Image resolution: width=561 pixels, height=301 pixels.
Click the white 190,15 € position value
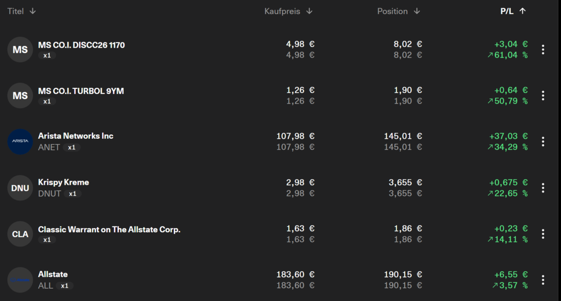coord(403,275)
